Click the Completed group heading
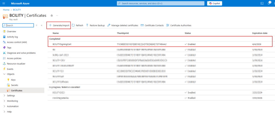The image size is (275, 119). point(55,39)
